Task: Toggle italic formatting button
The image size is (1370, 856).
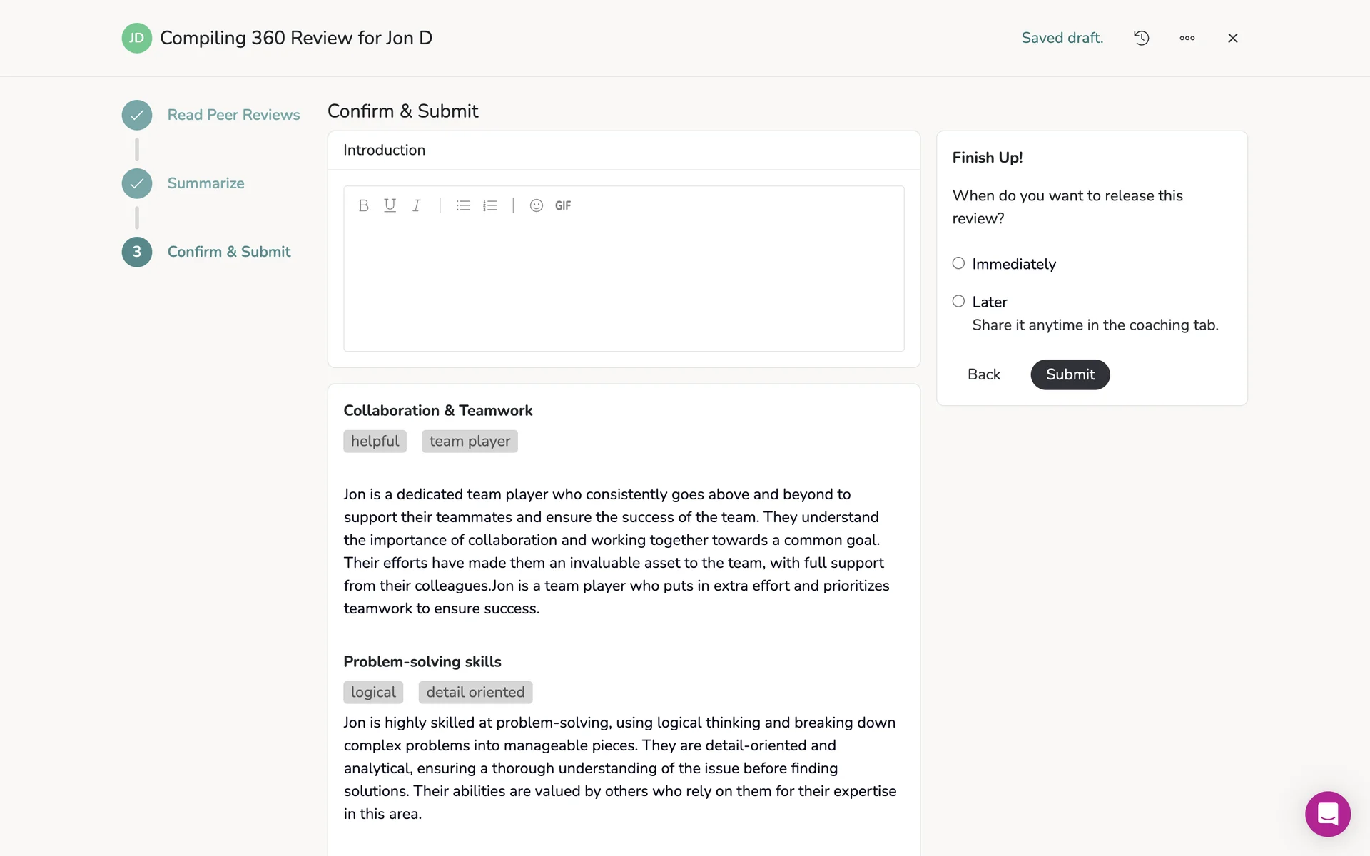Action: [416, 205]
